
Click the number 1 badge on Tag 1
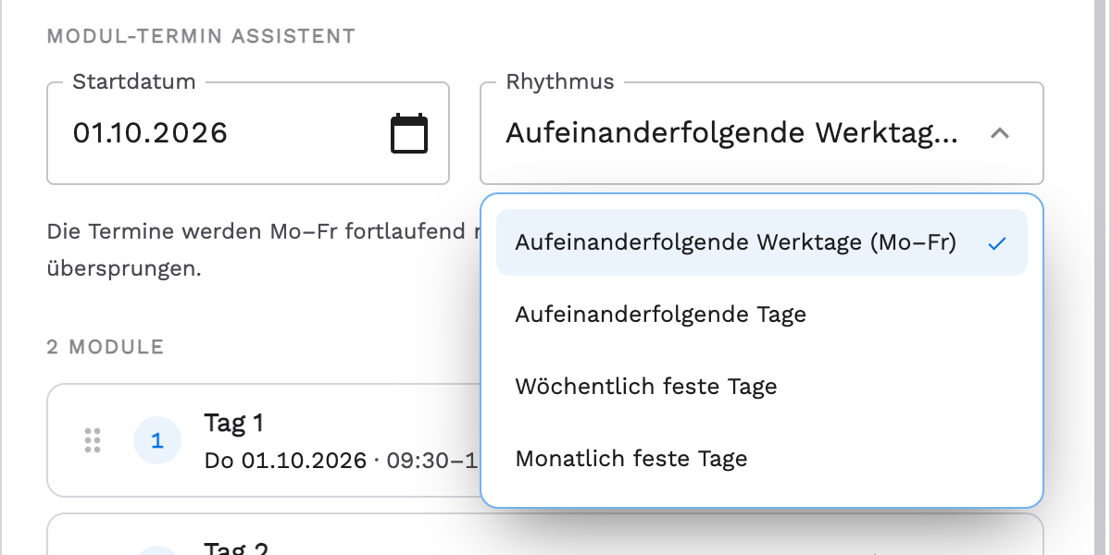[x=157, y=441]
